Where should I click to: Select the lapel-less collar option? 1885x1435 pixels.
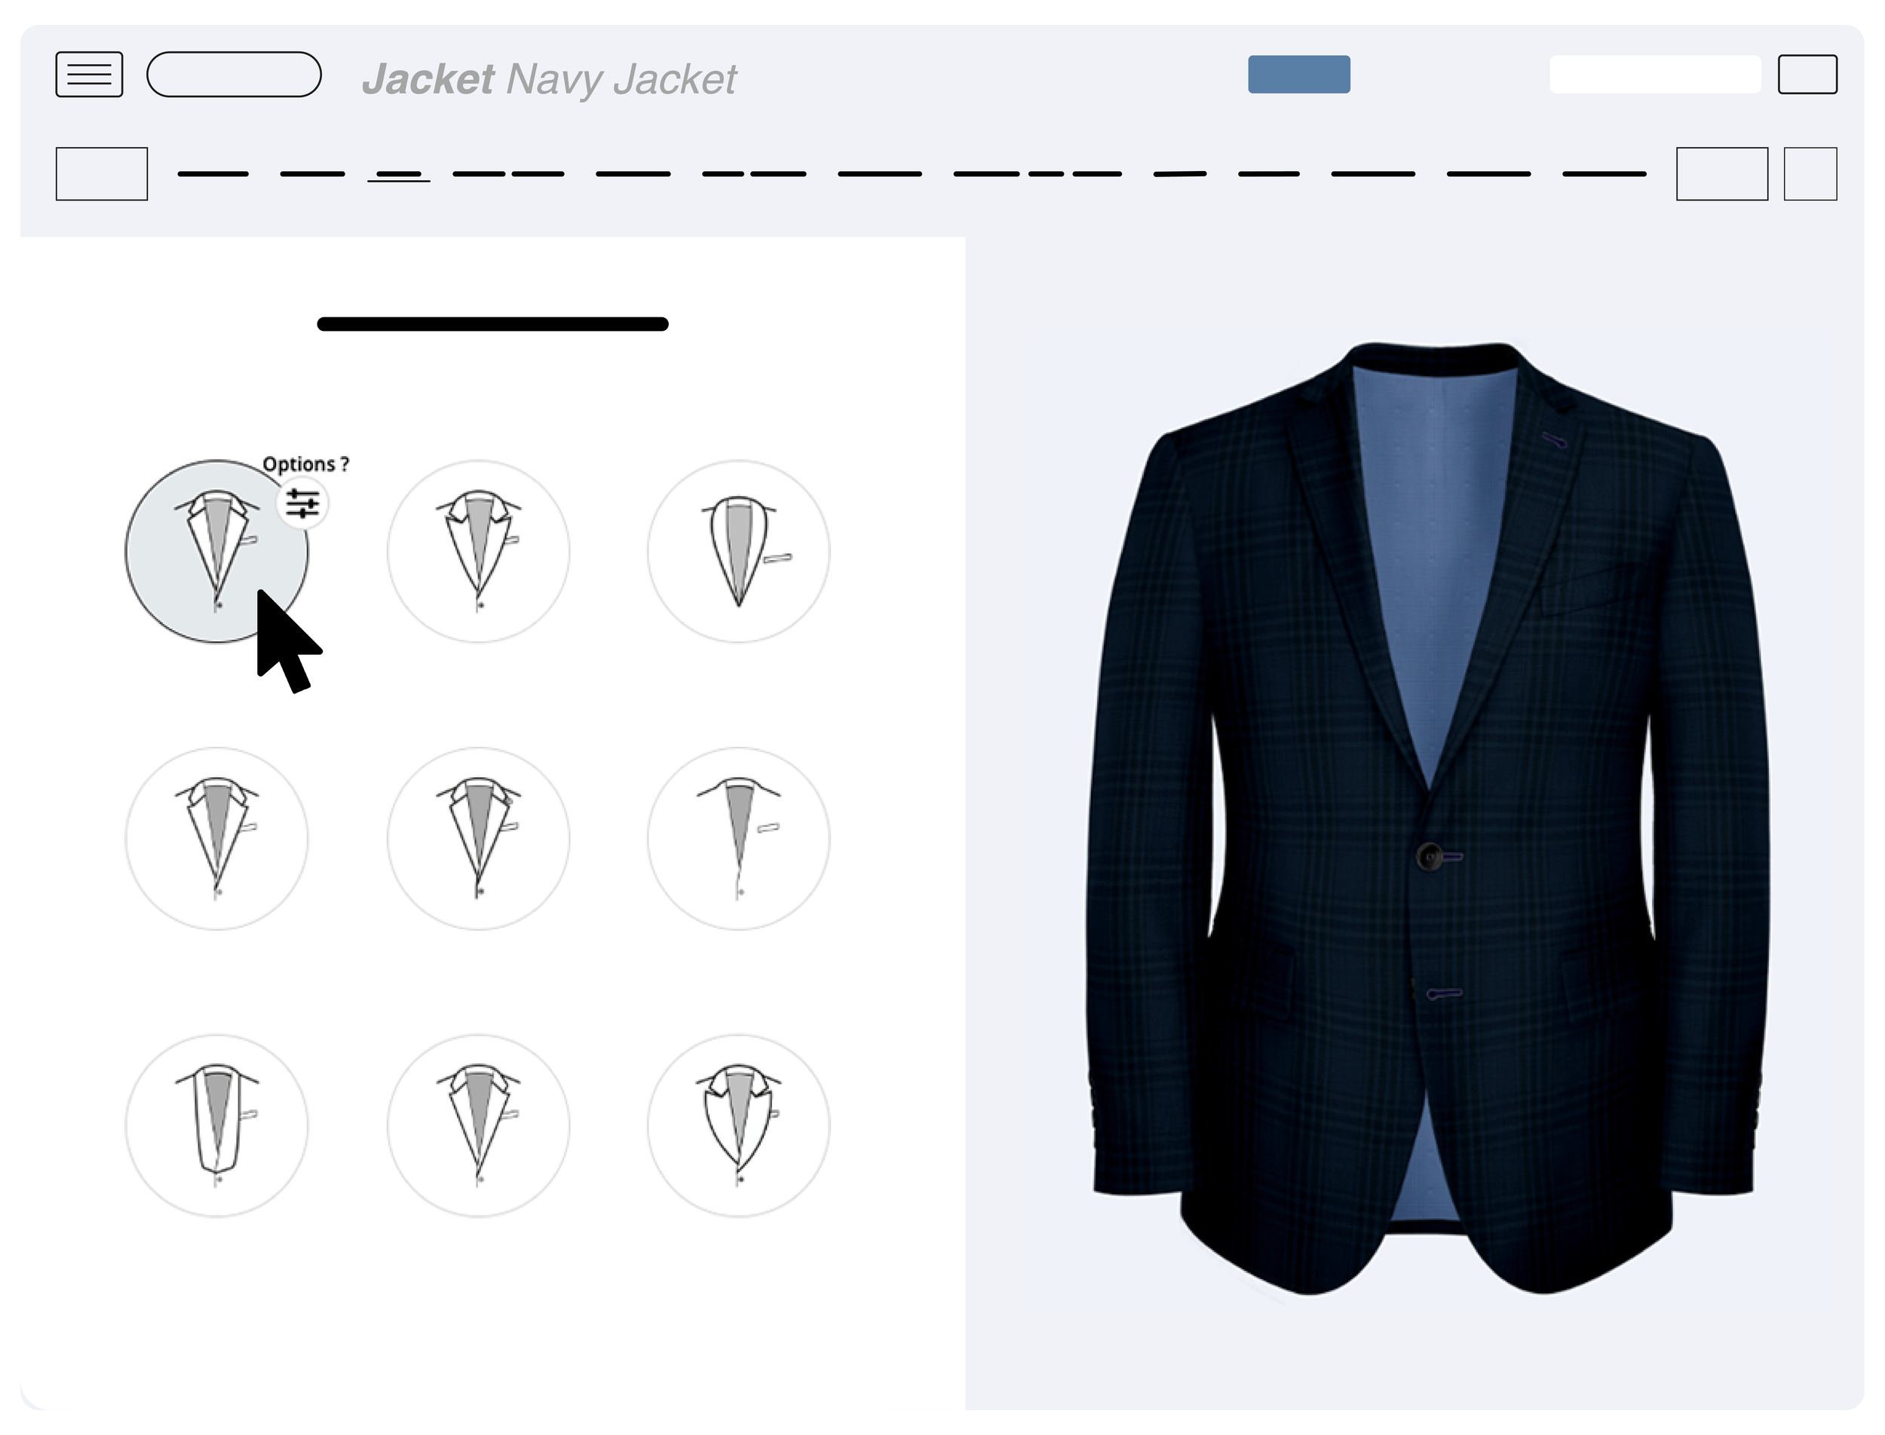tap(738, 838)
